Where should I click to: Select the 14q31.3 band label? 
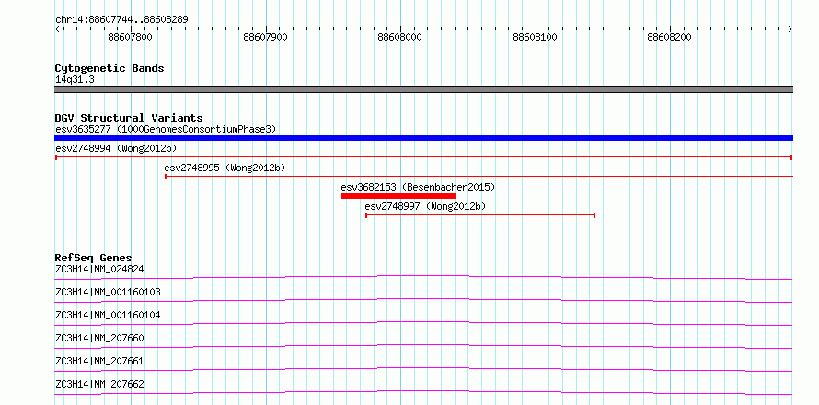click(75, 79)
